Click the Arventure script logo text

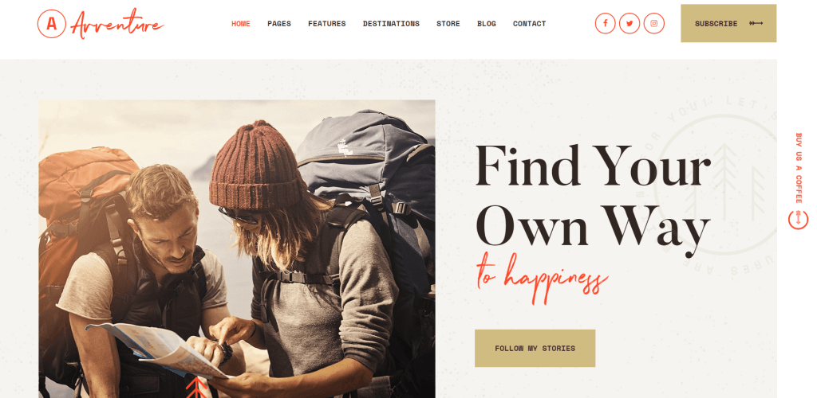[x=117, y=24]
